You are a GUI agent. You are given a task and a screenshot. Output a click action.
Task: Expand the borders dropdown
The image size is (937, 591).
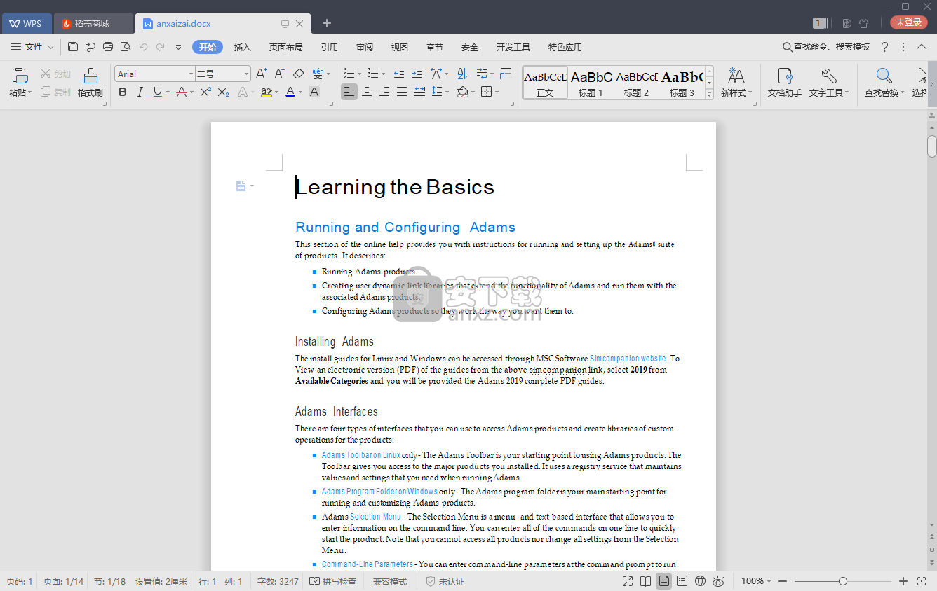pos(497,92)
